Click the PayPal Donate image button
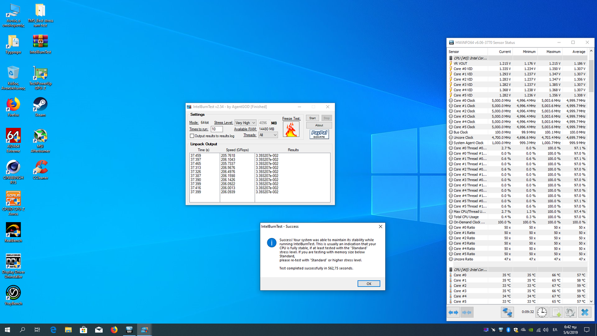 319,134
